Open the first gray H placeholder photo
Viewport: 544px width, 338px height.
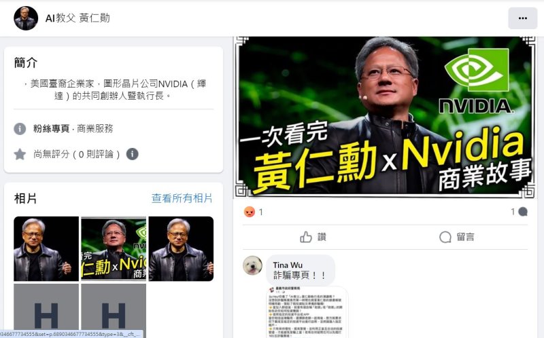pos(46,307)
